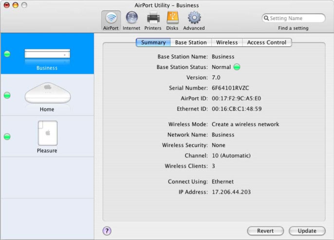Viewport: 334px width, 240px height.
Task: Focus the Setting Name search field
Action: (x=294, y=18)
